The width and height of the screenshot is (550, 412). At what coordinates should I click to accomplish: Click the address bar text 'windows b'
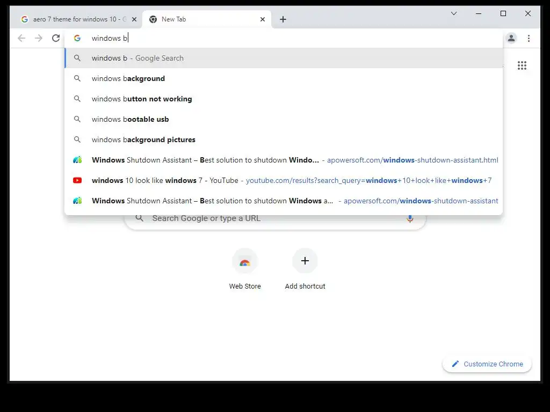coord(110,38)
